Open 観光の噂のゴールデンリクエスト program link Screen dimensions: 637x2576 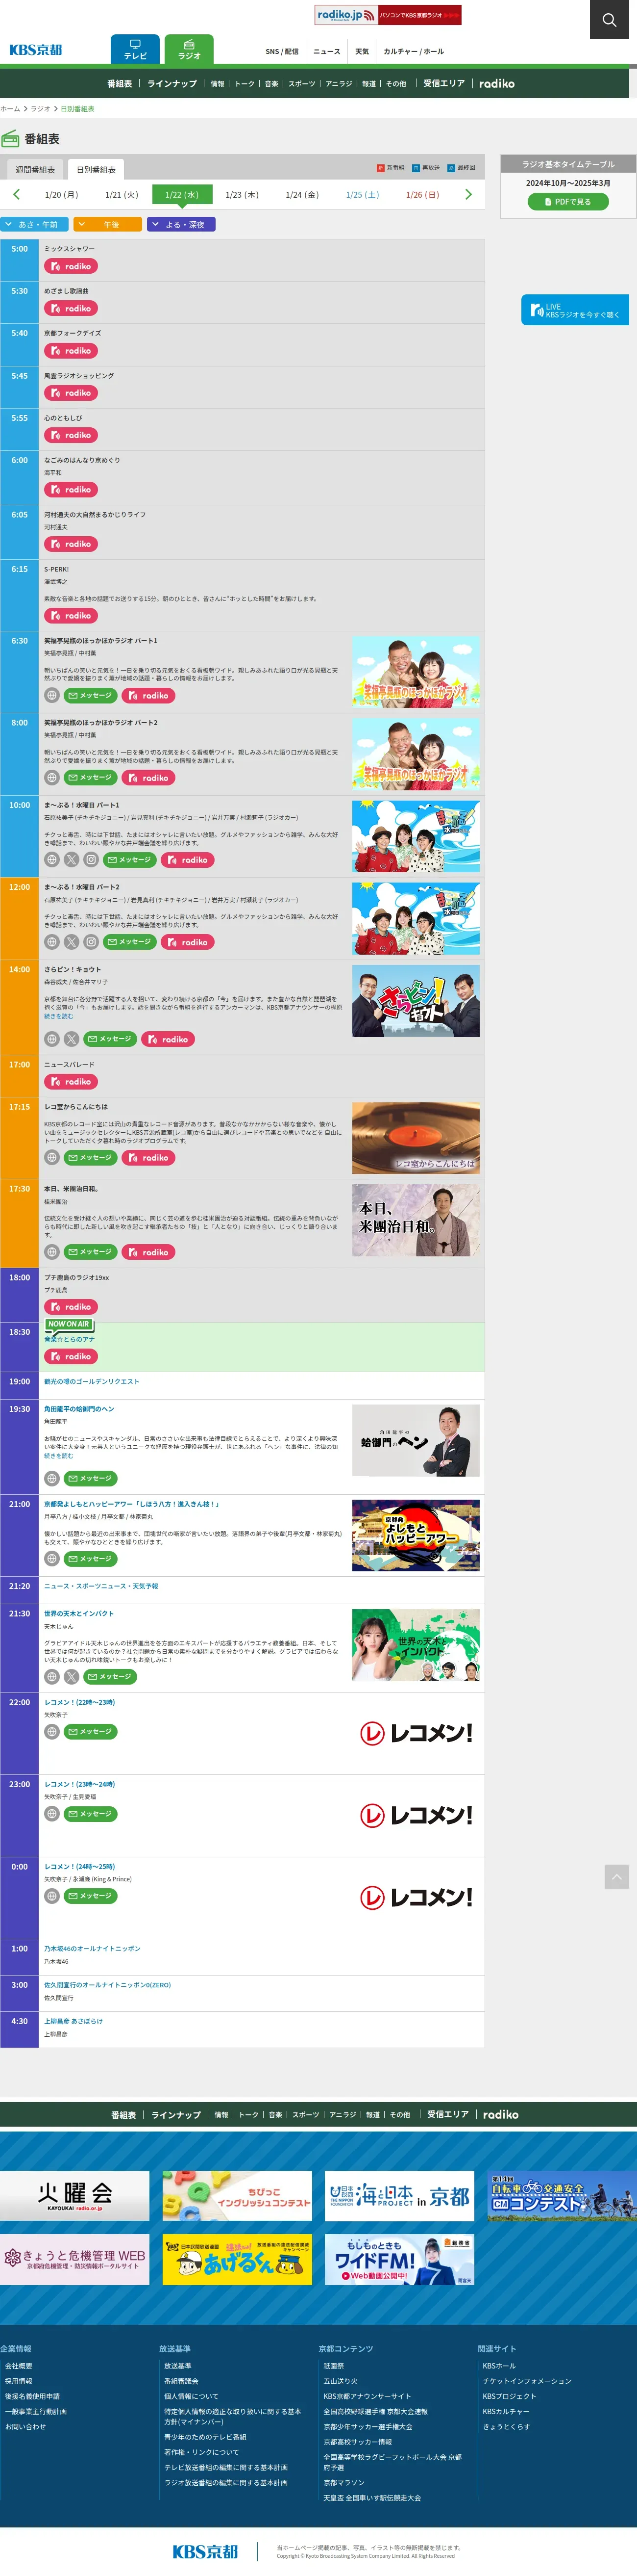point(92,1382)
